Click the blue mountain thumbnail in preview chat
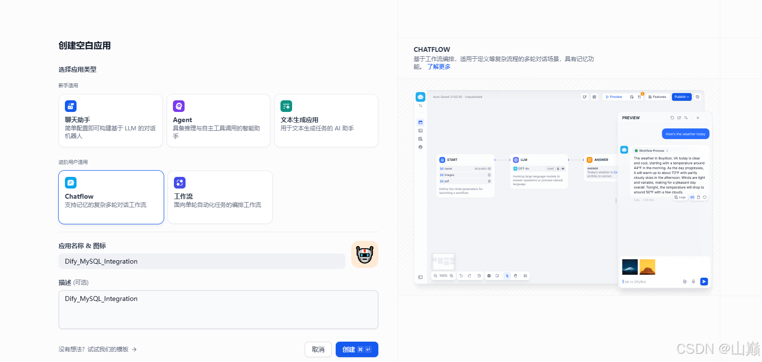This screenshot has width=762, height=362. tap(630, 267)
